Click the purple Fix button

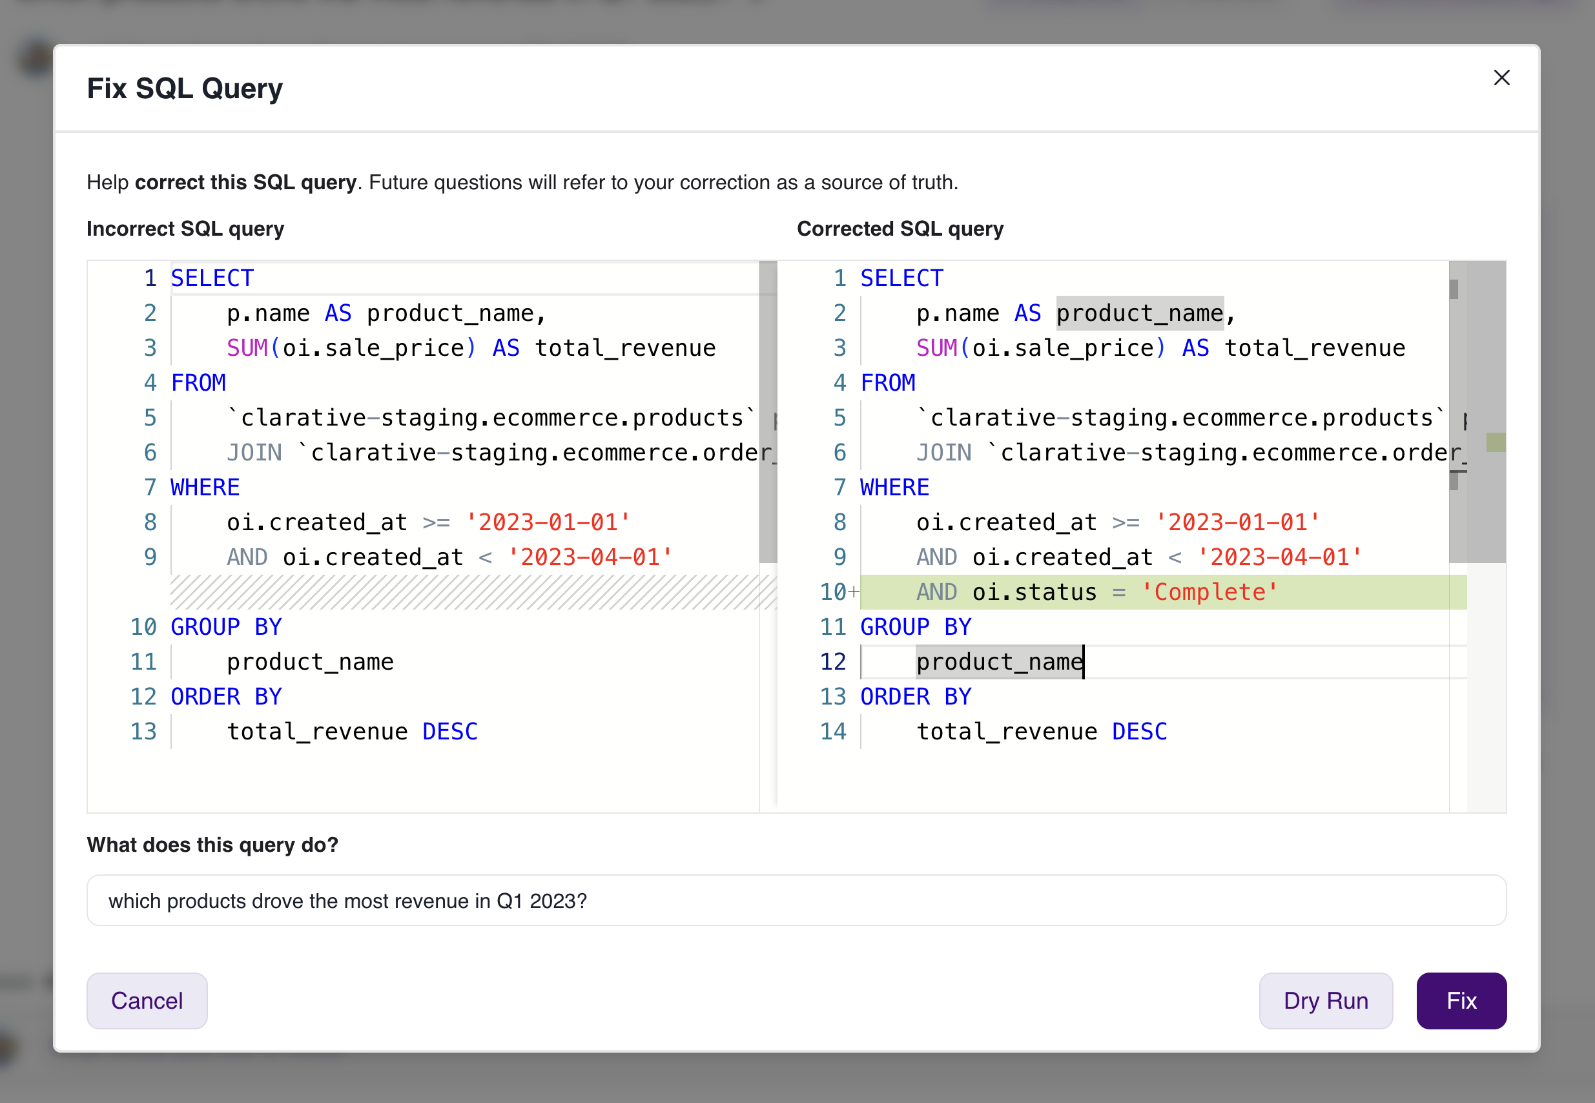tap(1461, 1000)
